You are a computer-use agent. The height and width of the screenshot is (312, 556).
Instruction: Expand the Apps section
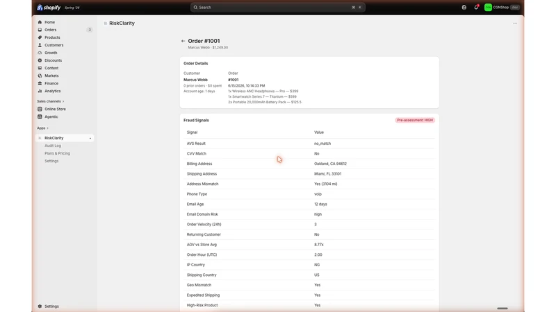point(43,128)
